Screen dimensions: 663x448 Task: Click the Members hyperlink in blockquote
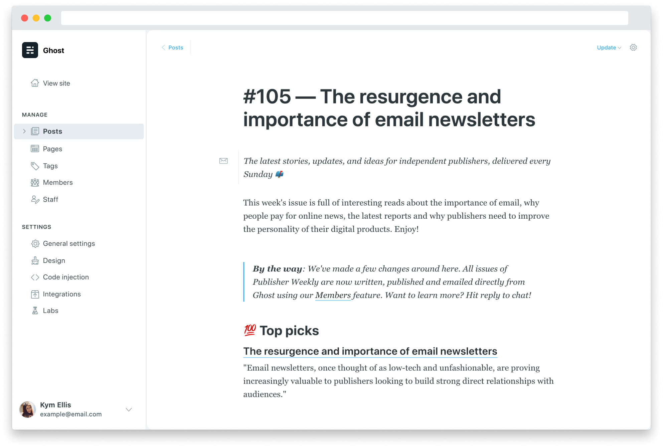pyautogui.click(x=333, y=295)
